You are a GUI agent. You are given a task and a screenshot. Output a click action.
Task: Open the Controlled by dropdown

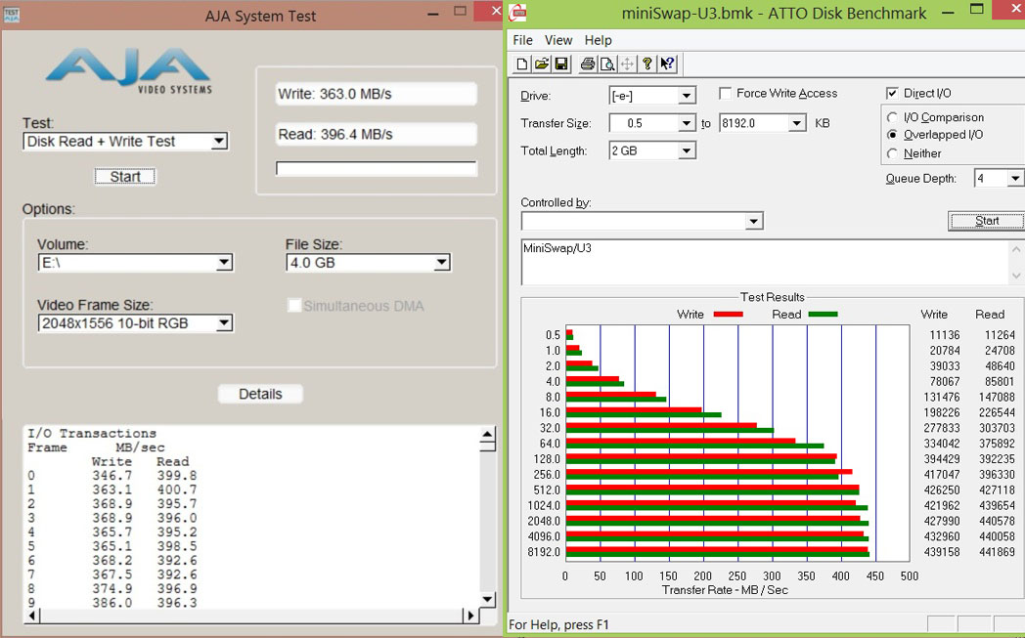754,222
